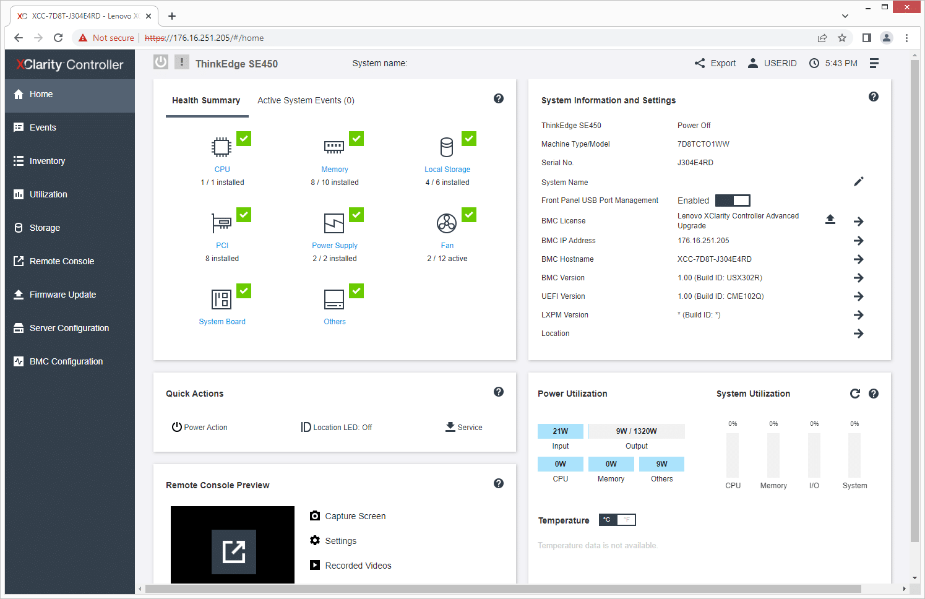Click the 5:43 PM clock display
The height and width of the screenshot is (599, 925).
point(833,63)
